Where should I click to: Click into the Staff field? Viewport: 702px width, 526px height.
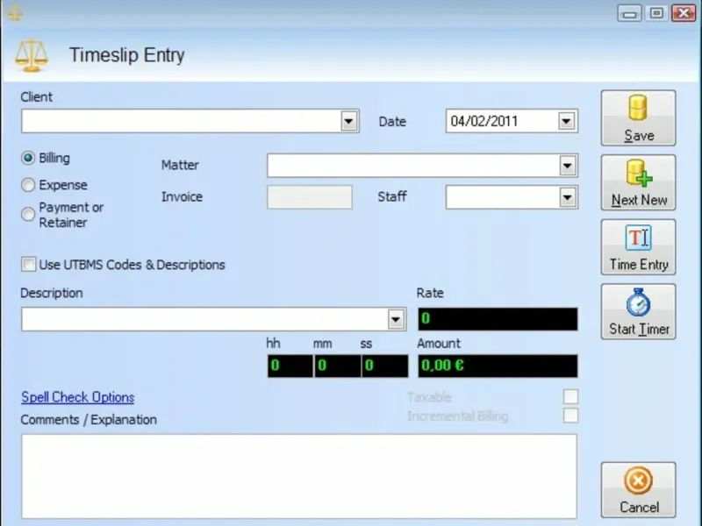[x=502, y=197]
